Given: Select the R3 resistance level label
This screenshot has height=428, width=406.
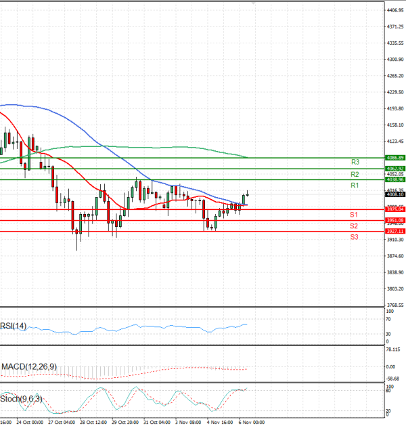Looking at the screenshot, I should point(355,163).
